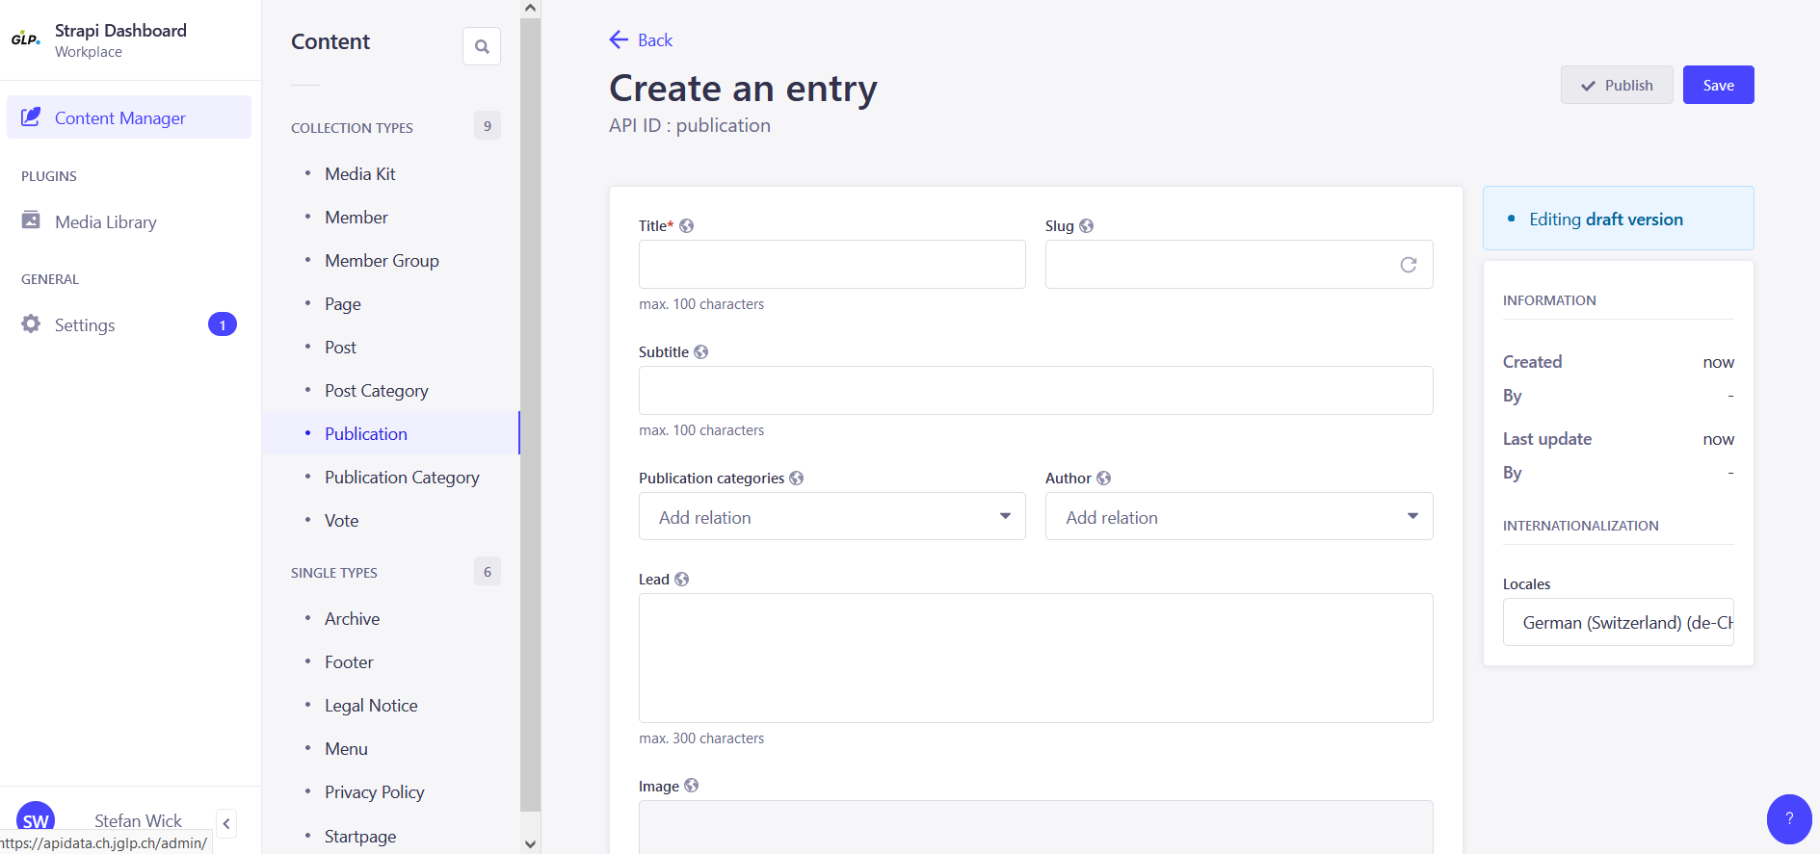Click the Back arrow icon
1820x854 pixels.
click(619, 39)
